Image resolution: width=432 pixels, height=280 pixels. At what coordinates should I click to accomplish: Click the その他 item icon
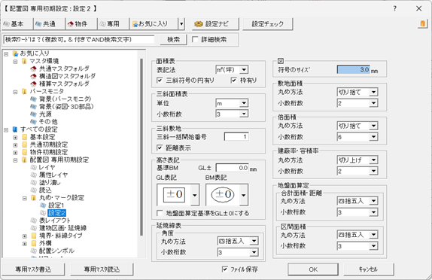pos(34,122)
